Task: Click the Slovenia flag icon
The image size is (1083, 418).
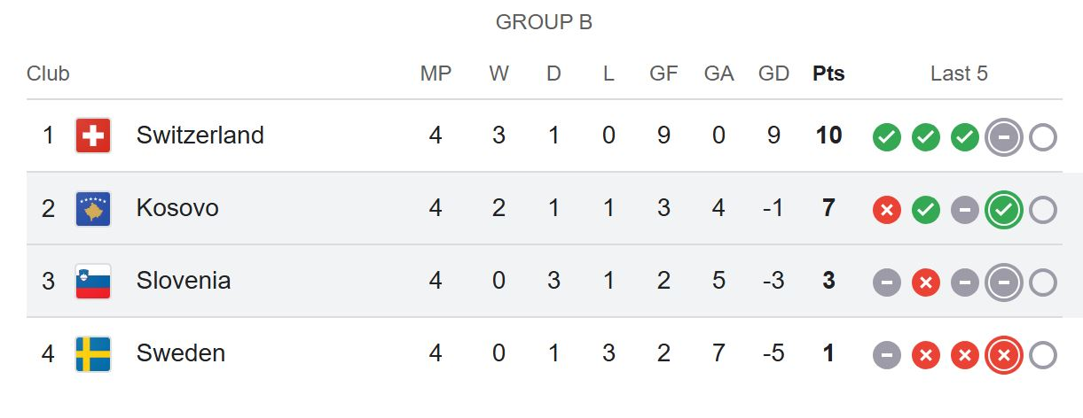Action: click(x=93, y=282)
